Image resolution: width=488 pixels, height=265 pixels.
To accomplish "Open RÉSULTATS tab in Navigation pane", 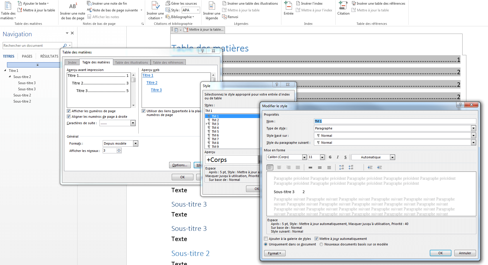I will 49,56.
